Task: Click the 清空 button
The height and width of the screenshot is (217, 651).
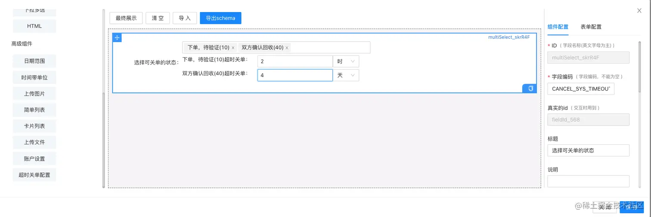Action: pyautogui.click(x=158, y=18)
